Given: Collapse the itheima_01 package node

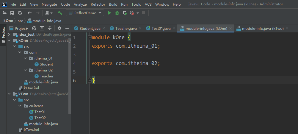Looking at the screenshot, I should [x=25, y=58].
